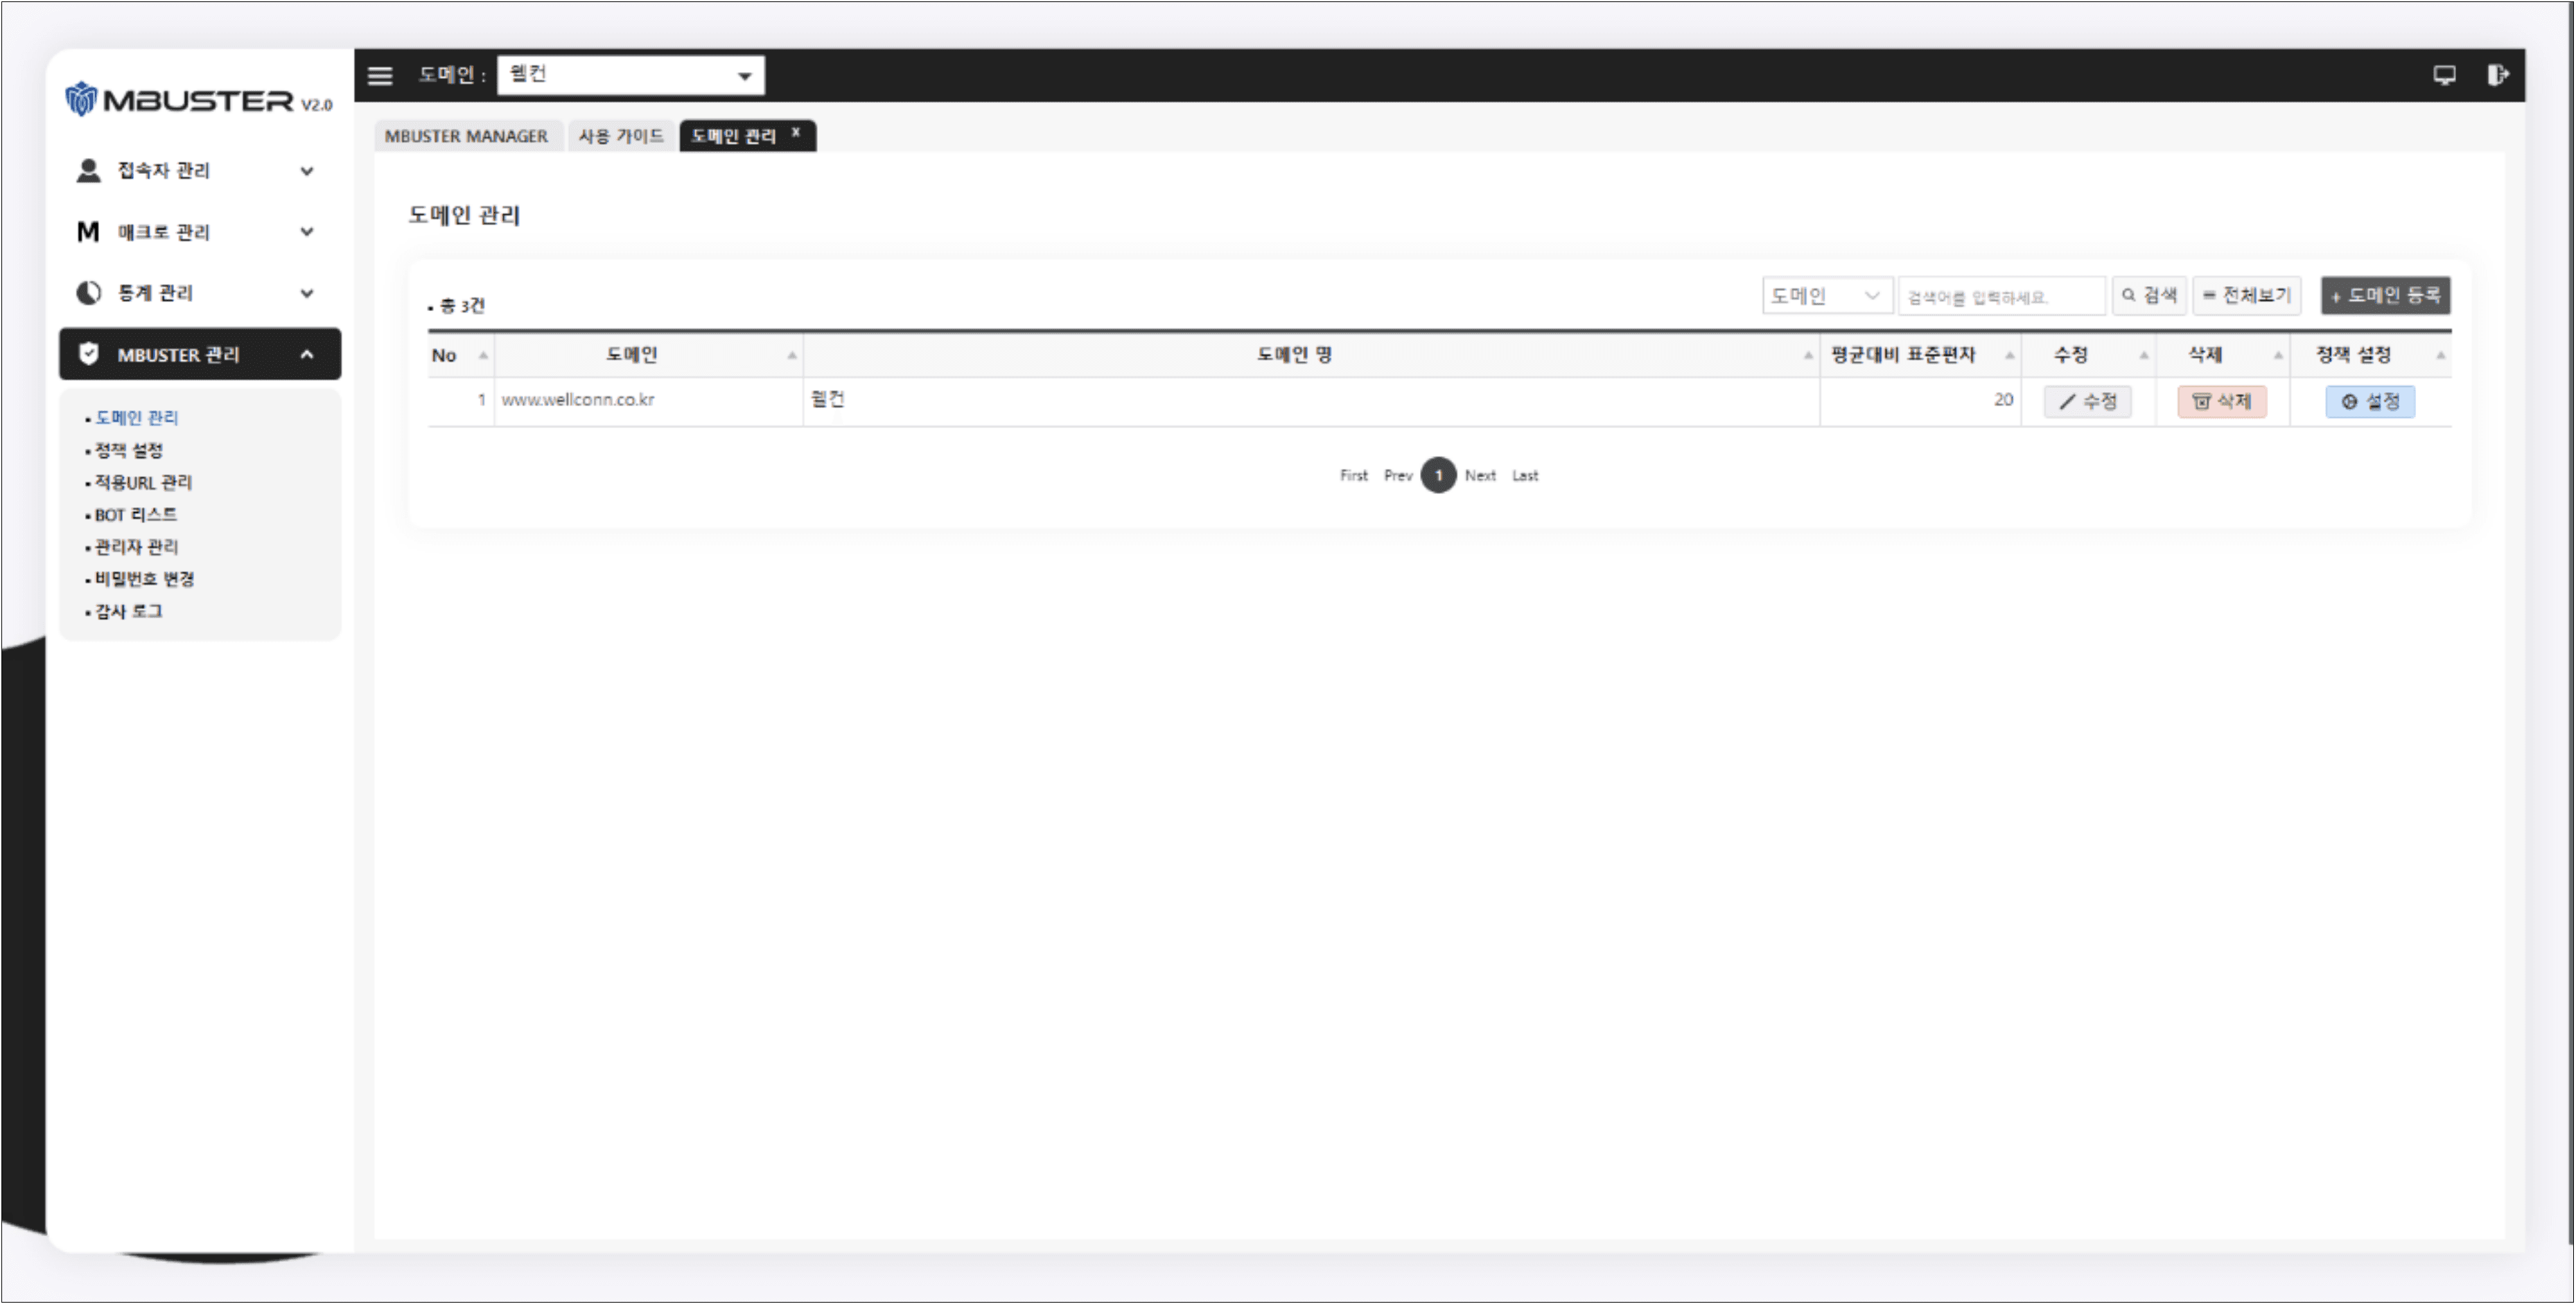Sort by 평균대비 표준편차 column arrow

coord(2009,356)
